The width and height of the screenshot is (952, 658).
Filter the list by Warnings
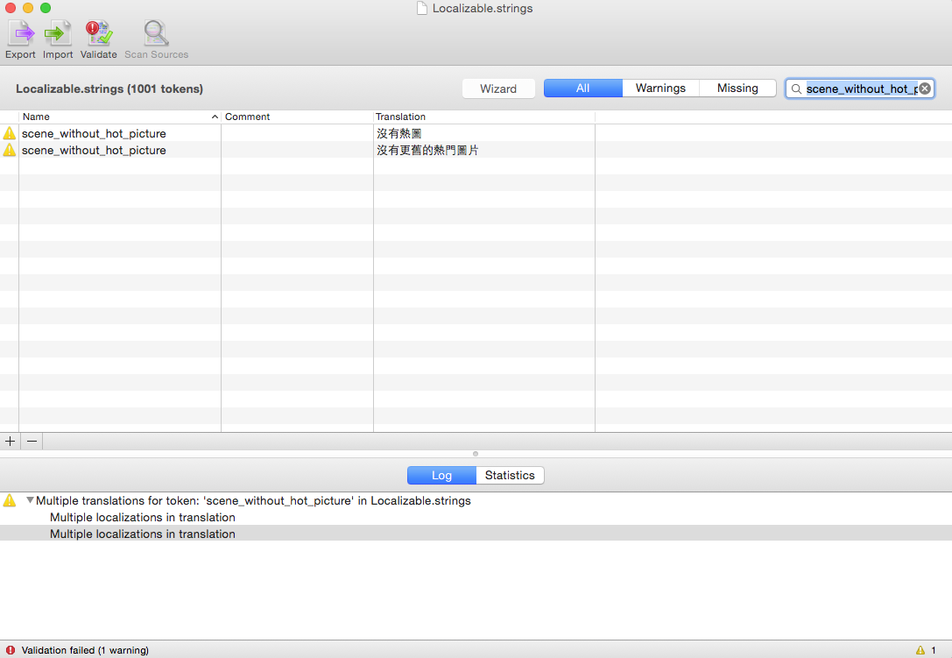point(660,88)
